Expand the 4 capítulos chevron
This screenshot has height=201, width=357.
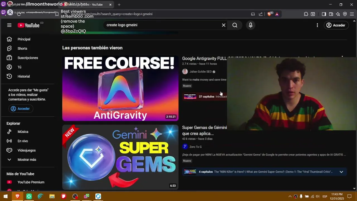341,172
